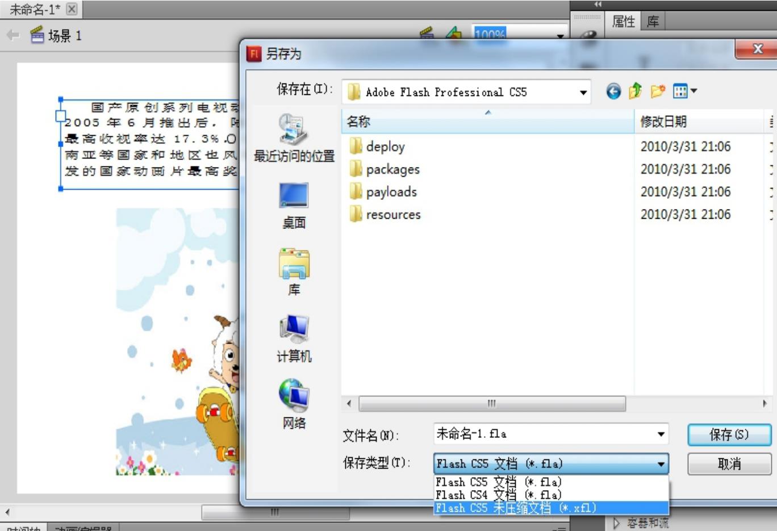777x531 pixels.
Task: Select the cartoon goat image on stage
Action: [178, 341]
